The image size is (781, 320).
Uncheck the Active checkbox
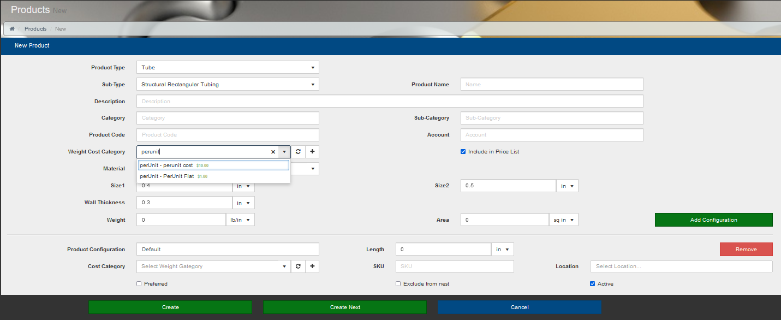click(x=593, y=284)
